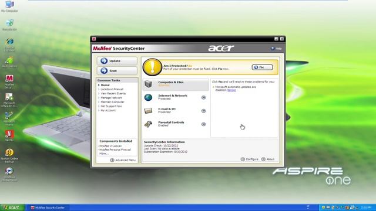Screen dimensions: 376x211
Task: Click the Fix button
Action: coord(262,67)
